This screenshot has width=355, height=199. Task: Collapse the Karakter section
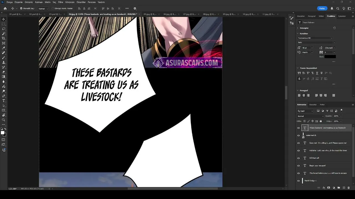tap(298, 33)
